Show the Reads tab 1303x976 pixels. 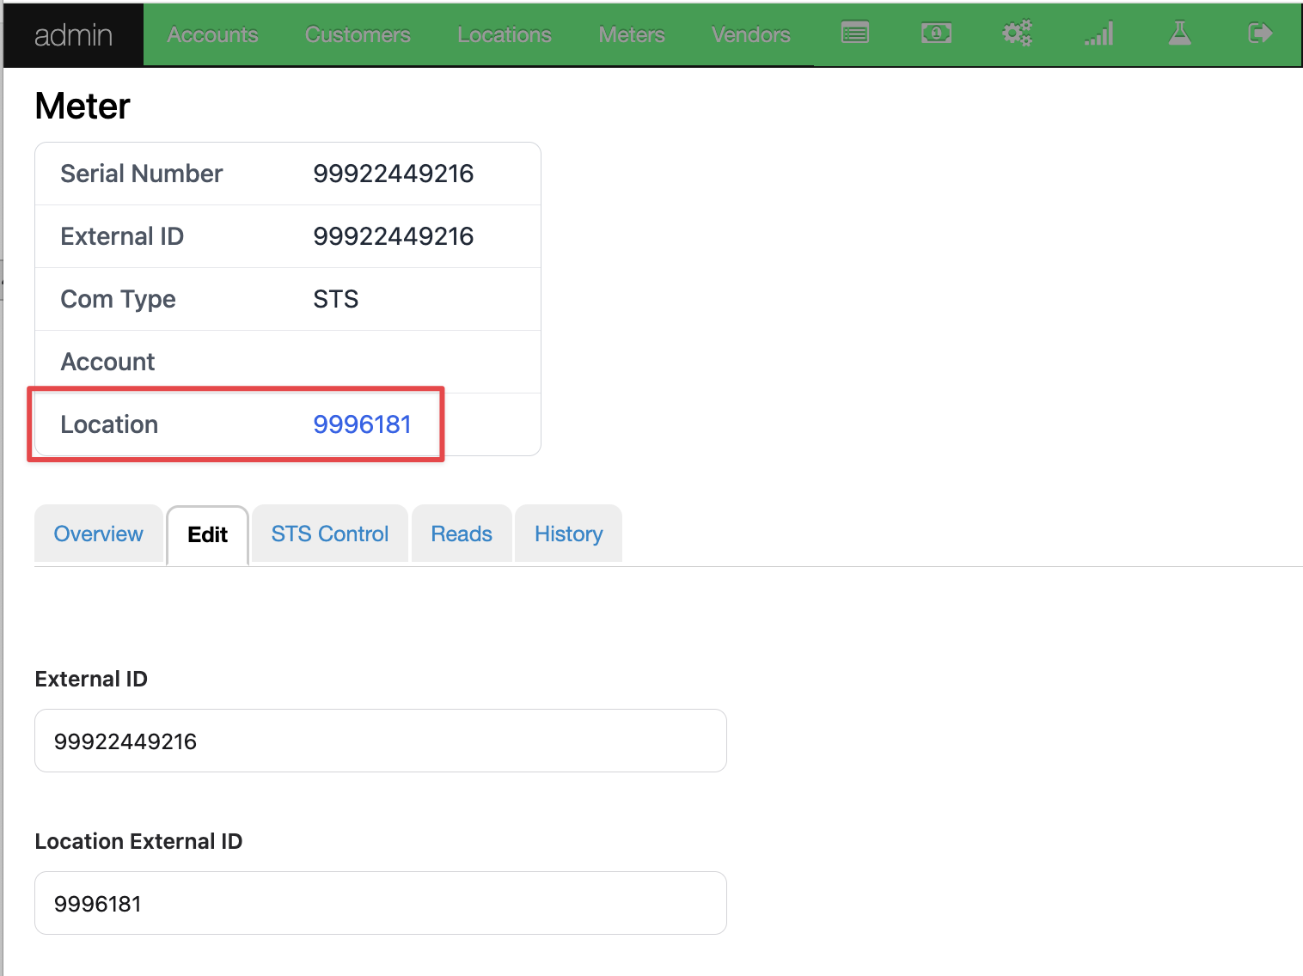(462, 534)
